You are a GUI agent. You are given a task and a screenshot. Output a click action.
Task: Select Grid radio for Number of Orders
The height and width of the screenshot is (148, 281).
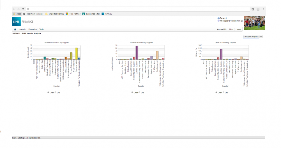[139, 92]
